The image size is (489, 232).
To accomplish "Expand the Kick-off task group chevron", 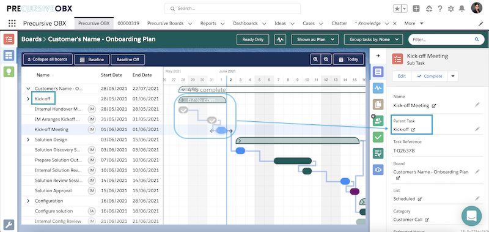I will click(x=28, y=99).
